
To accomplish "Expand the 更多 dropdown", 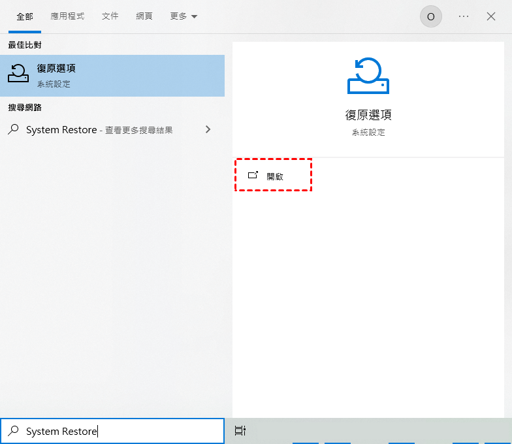I will (184, 16).
